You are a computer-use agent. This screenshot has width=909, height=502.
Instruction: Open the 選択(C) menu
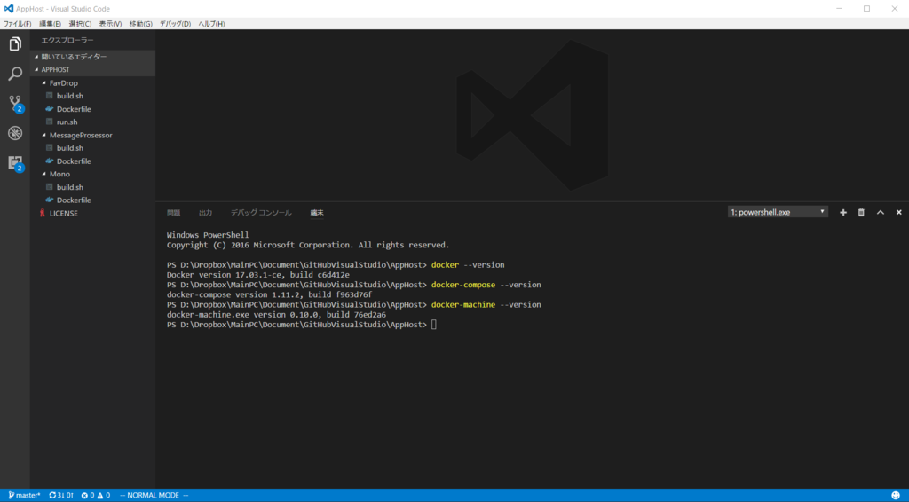pos(80,24)
